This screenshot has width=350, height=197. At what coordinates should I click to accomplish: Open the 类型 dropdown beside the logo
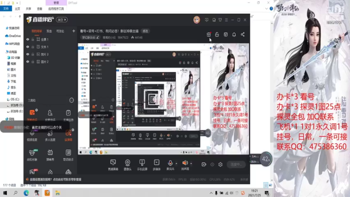click(x=62, y=20)
